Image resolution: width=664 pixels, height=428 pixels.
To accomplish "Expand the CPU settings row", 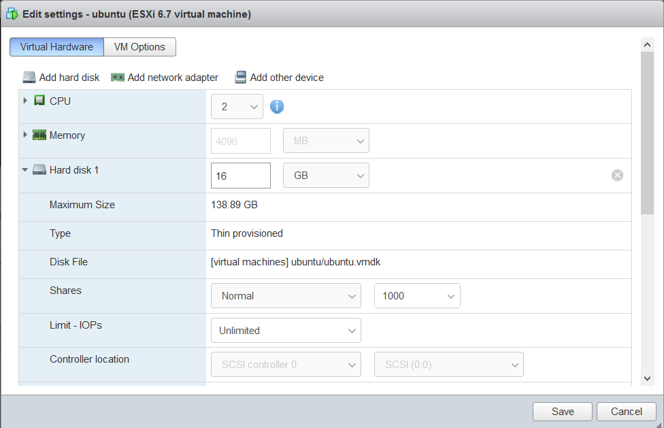I will [x=25, y=100].
